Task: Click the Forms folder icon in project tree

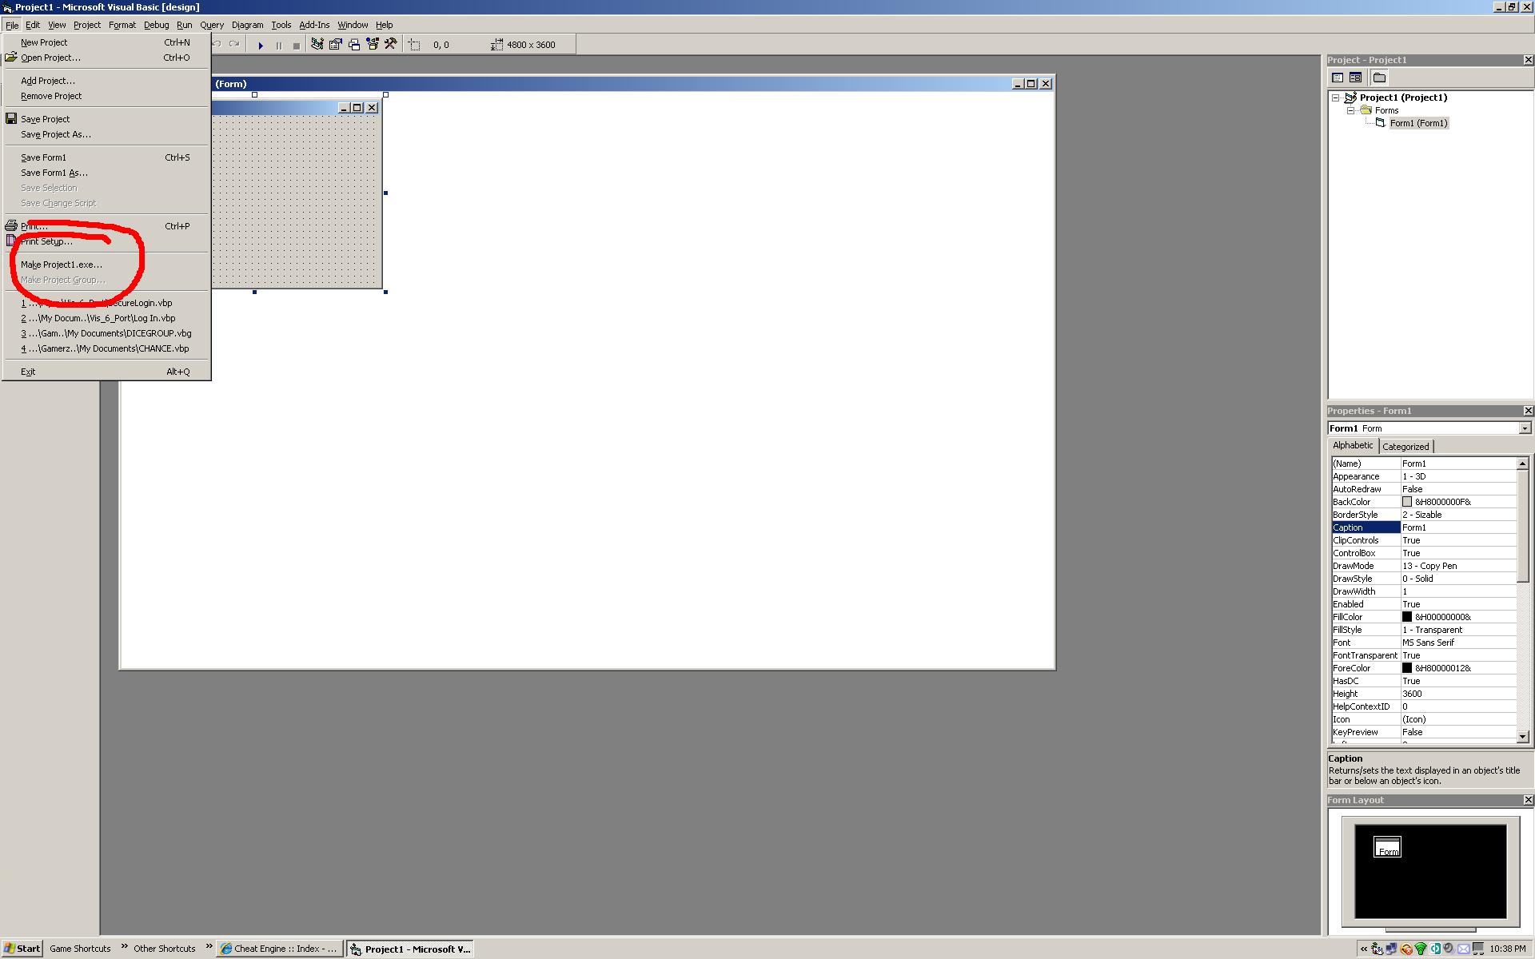Action: point(1366,110)
